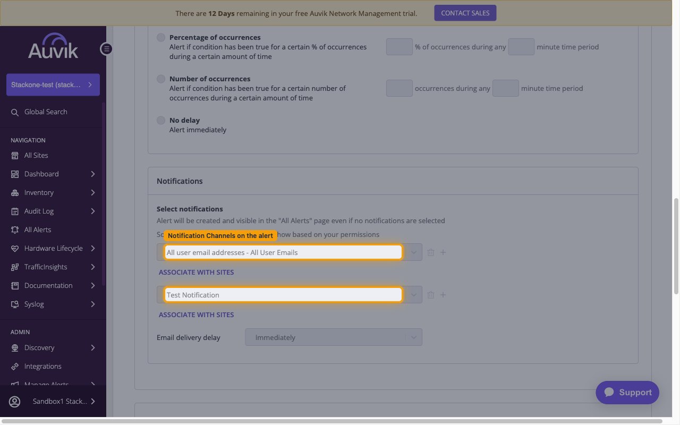Expand the Hardware Lifecycle chevron
Screen dimensions: 680x425
(x=93, y=249)
